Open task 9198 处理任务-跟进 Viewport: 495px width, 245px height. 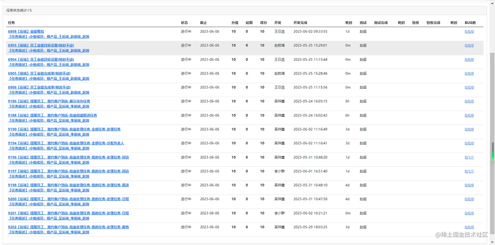click(x=68, y=185)
